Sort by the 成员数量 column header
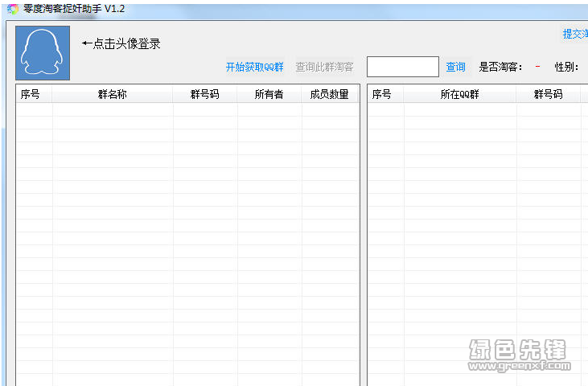Screen dimensions: 588x386 pyautogui.click(x=330, y=94)
